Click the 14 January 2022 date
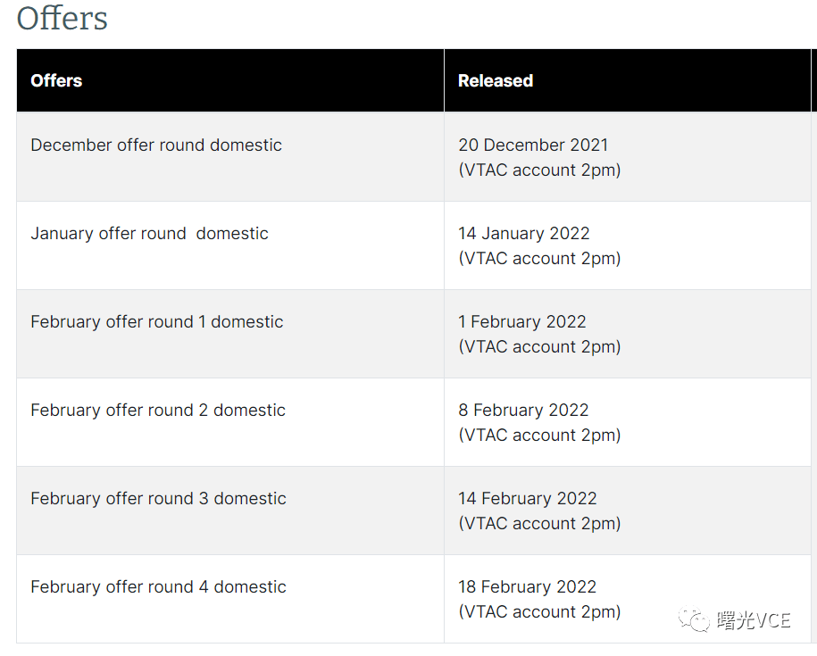The image size is (817, 656). point(523,233)
